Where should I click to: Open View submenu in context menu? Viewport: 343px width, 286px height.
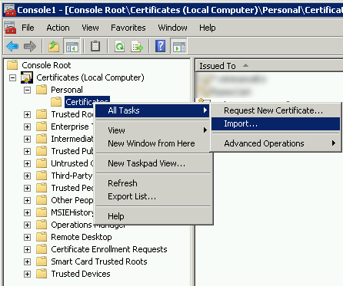pos(153,130)
